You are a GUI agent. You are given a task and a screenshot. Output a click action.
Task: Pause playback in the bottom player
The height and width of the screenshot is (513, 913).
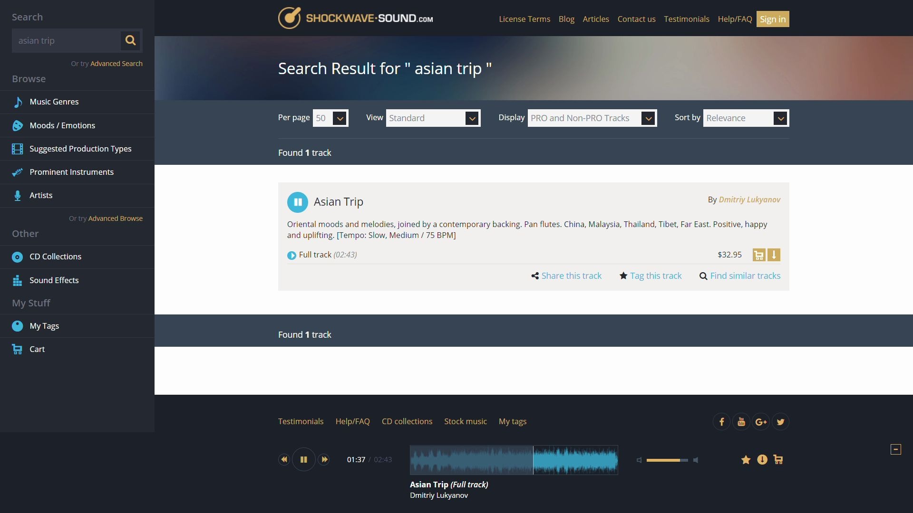[x=304, y=459]
